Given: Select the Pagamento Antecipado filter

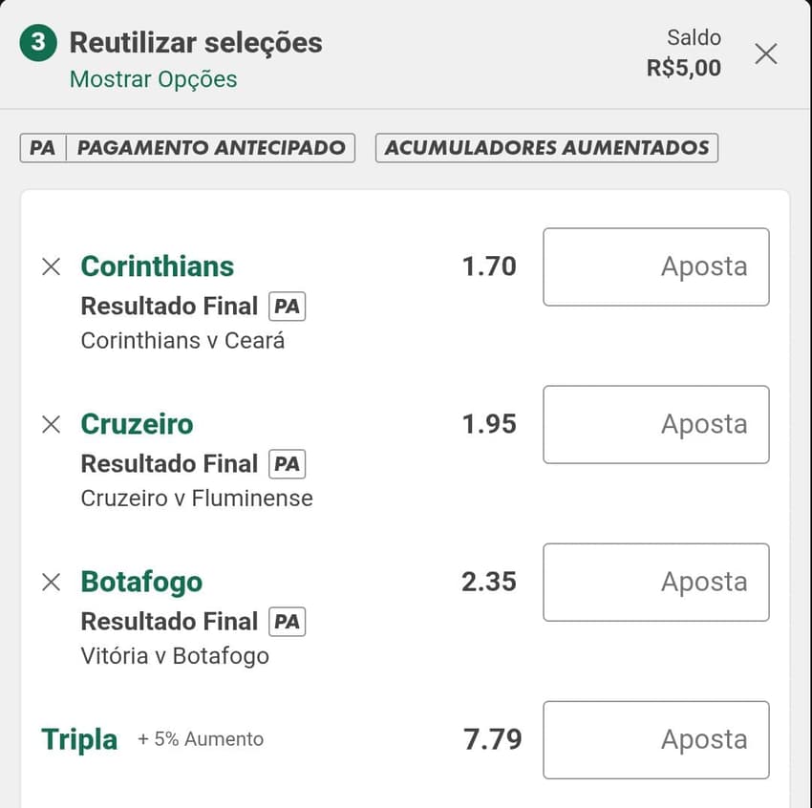Looking at the screenshot, I should [212, 148].
